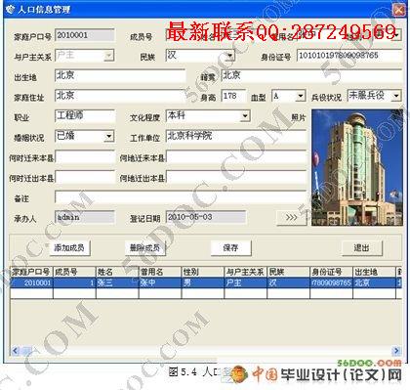Click the 曾用名 column header

[x=160, y=272]
